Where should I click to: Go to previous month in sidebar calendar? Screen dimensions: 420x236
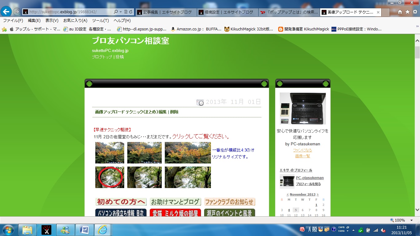pos(287,195)
